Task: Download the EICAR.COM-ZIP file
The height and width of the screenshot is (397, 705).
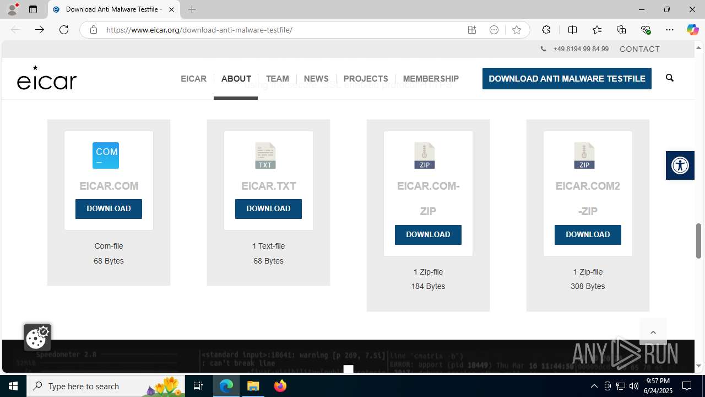Action: click(x=428, y=235)
